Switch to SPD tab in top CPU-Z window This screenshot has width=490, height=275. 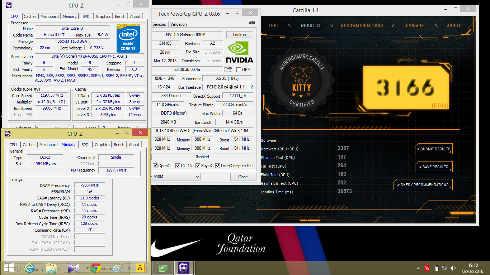86,16
